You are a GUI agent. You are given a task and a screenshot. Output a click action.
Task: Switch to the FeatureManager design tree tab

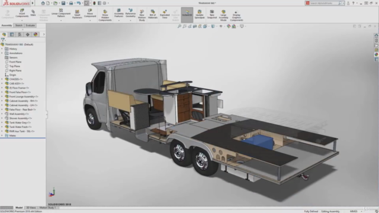(x=4, y=34)
